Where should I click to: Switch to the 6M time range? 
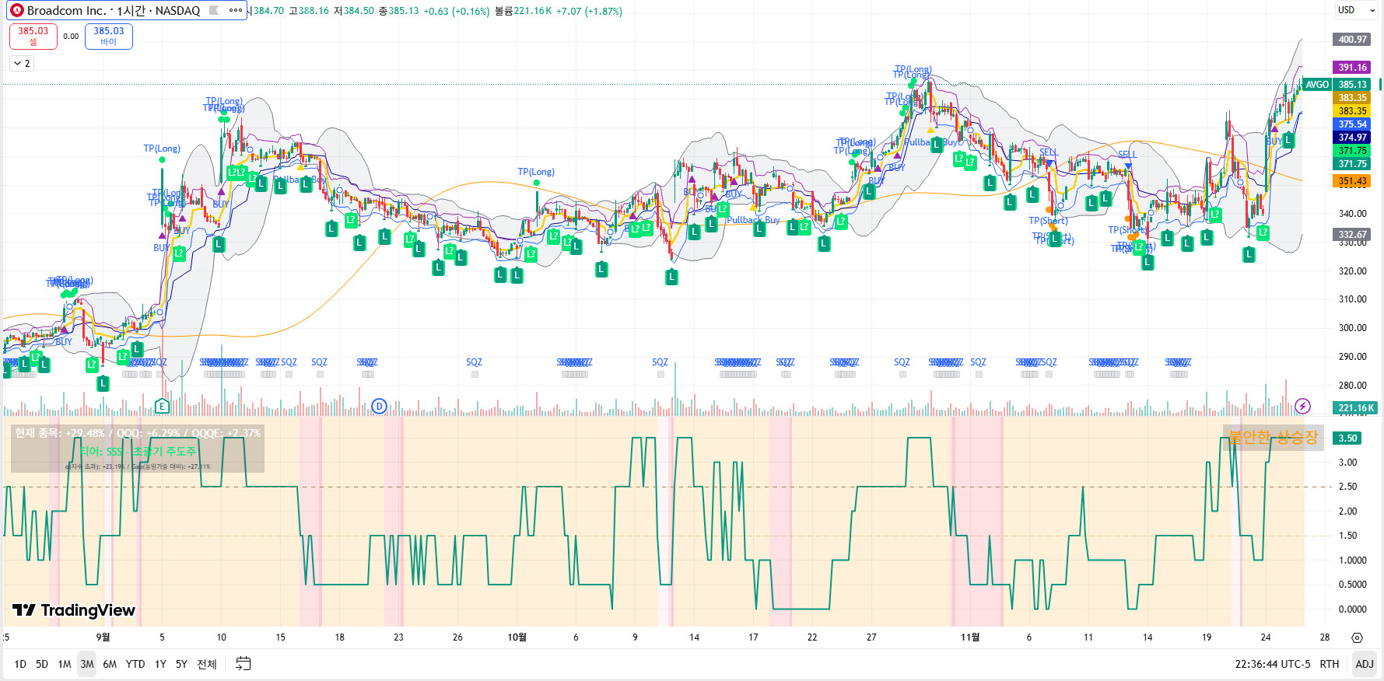[x=110, y=664]
